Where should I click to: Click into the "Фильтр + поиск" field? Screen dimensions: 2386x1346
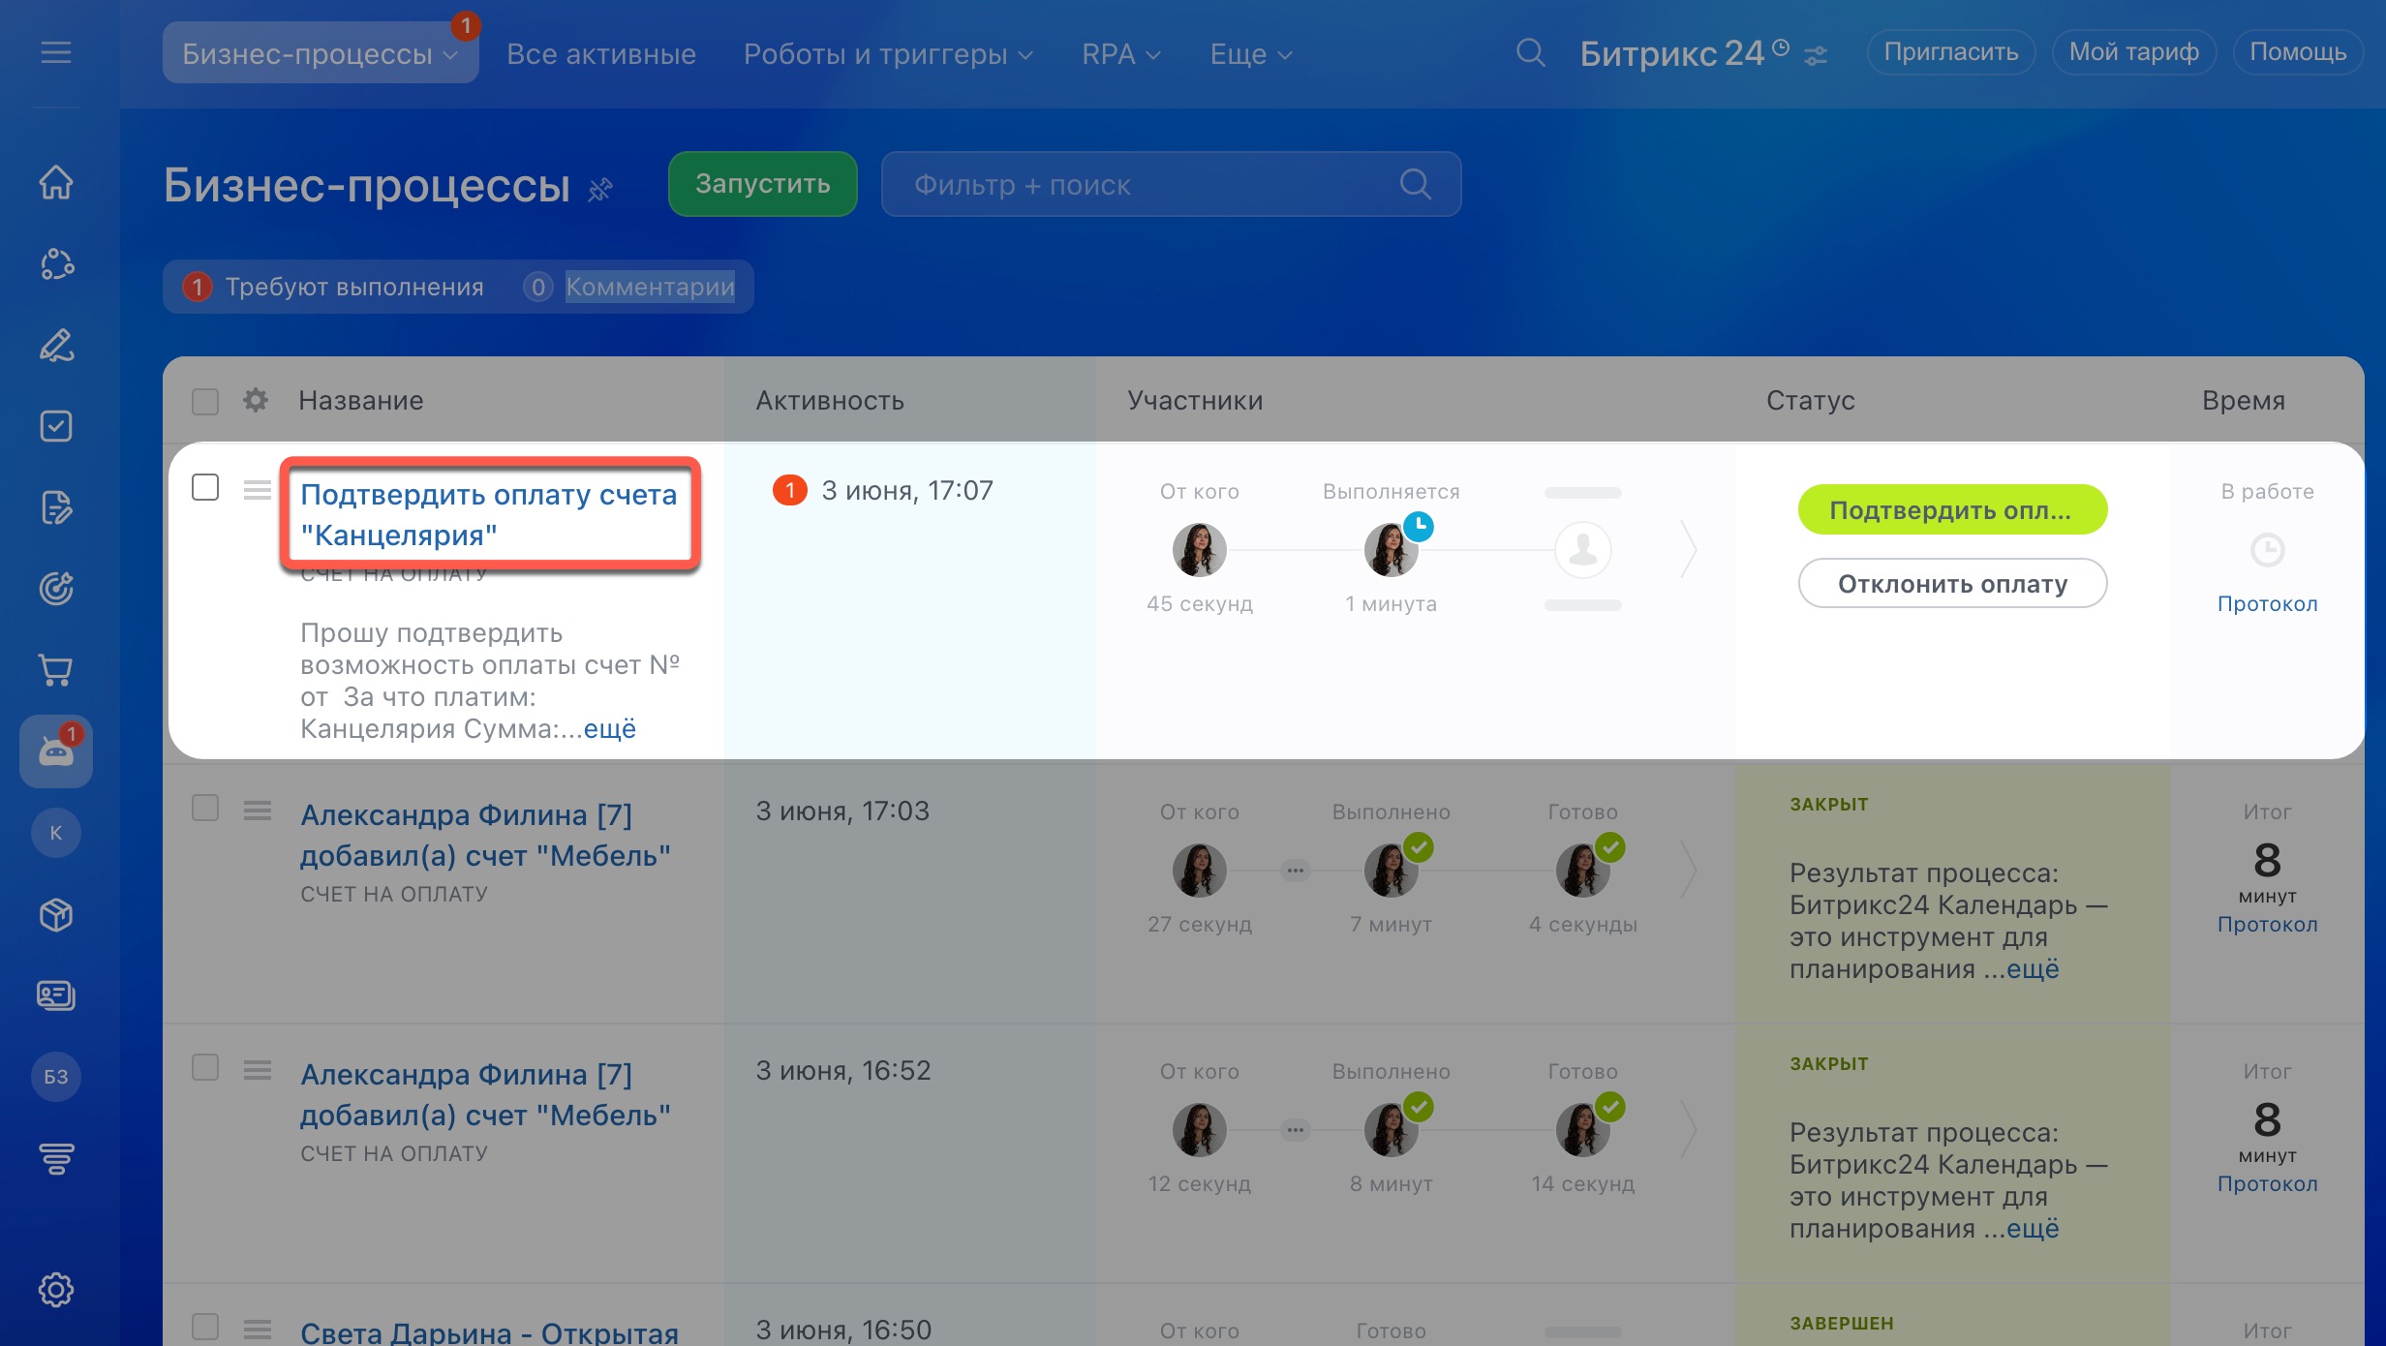click(x=1143, y=184)
